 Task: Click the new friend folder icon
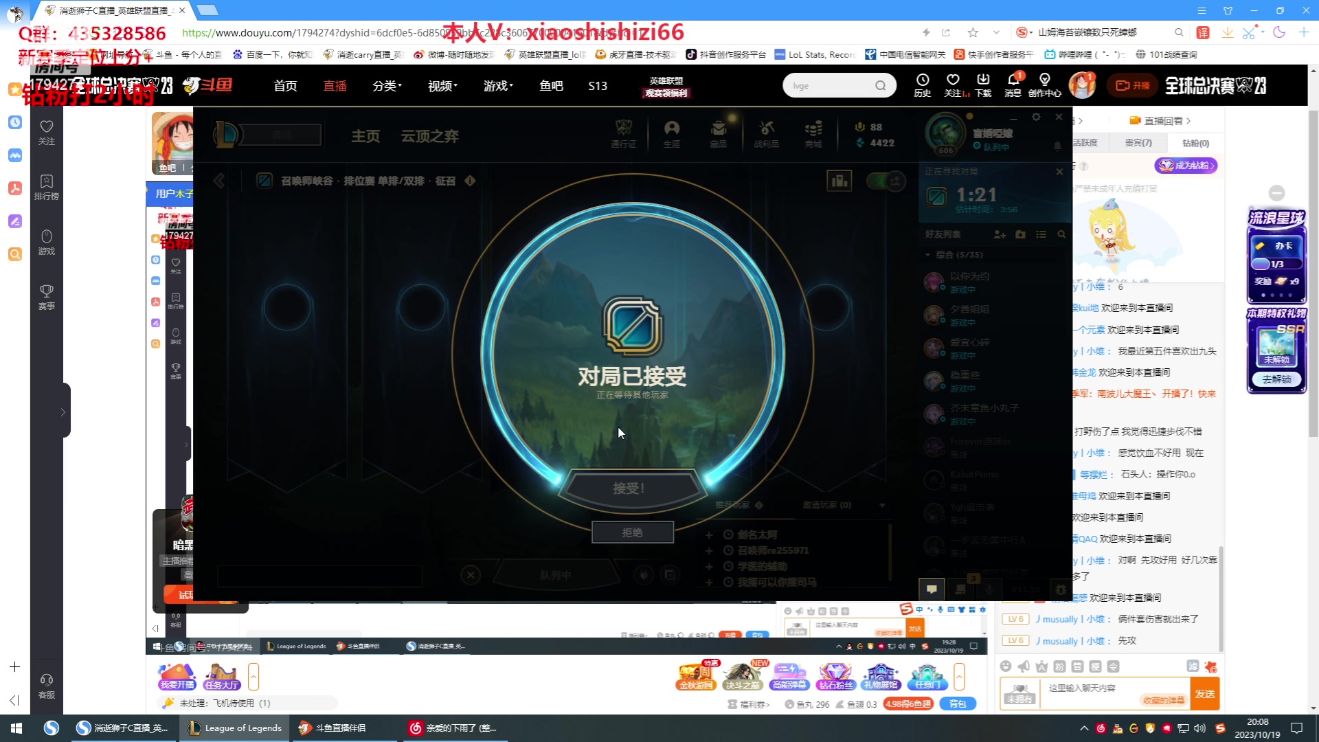point(1020,234)
